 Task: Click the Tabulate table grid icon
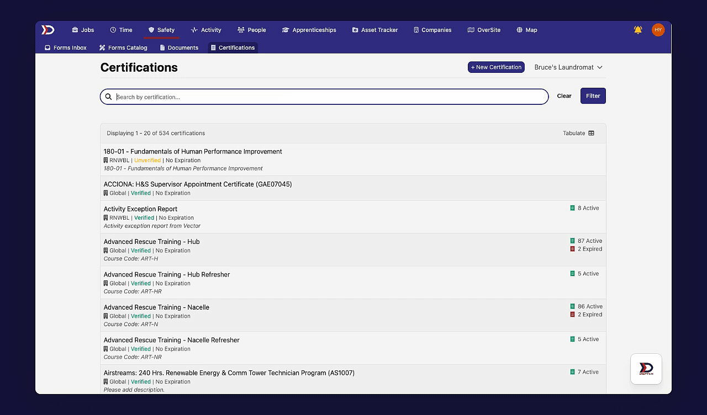[x=592, y=133]
